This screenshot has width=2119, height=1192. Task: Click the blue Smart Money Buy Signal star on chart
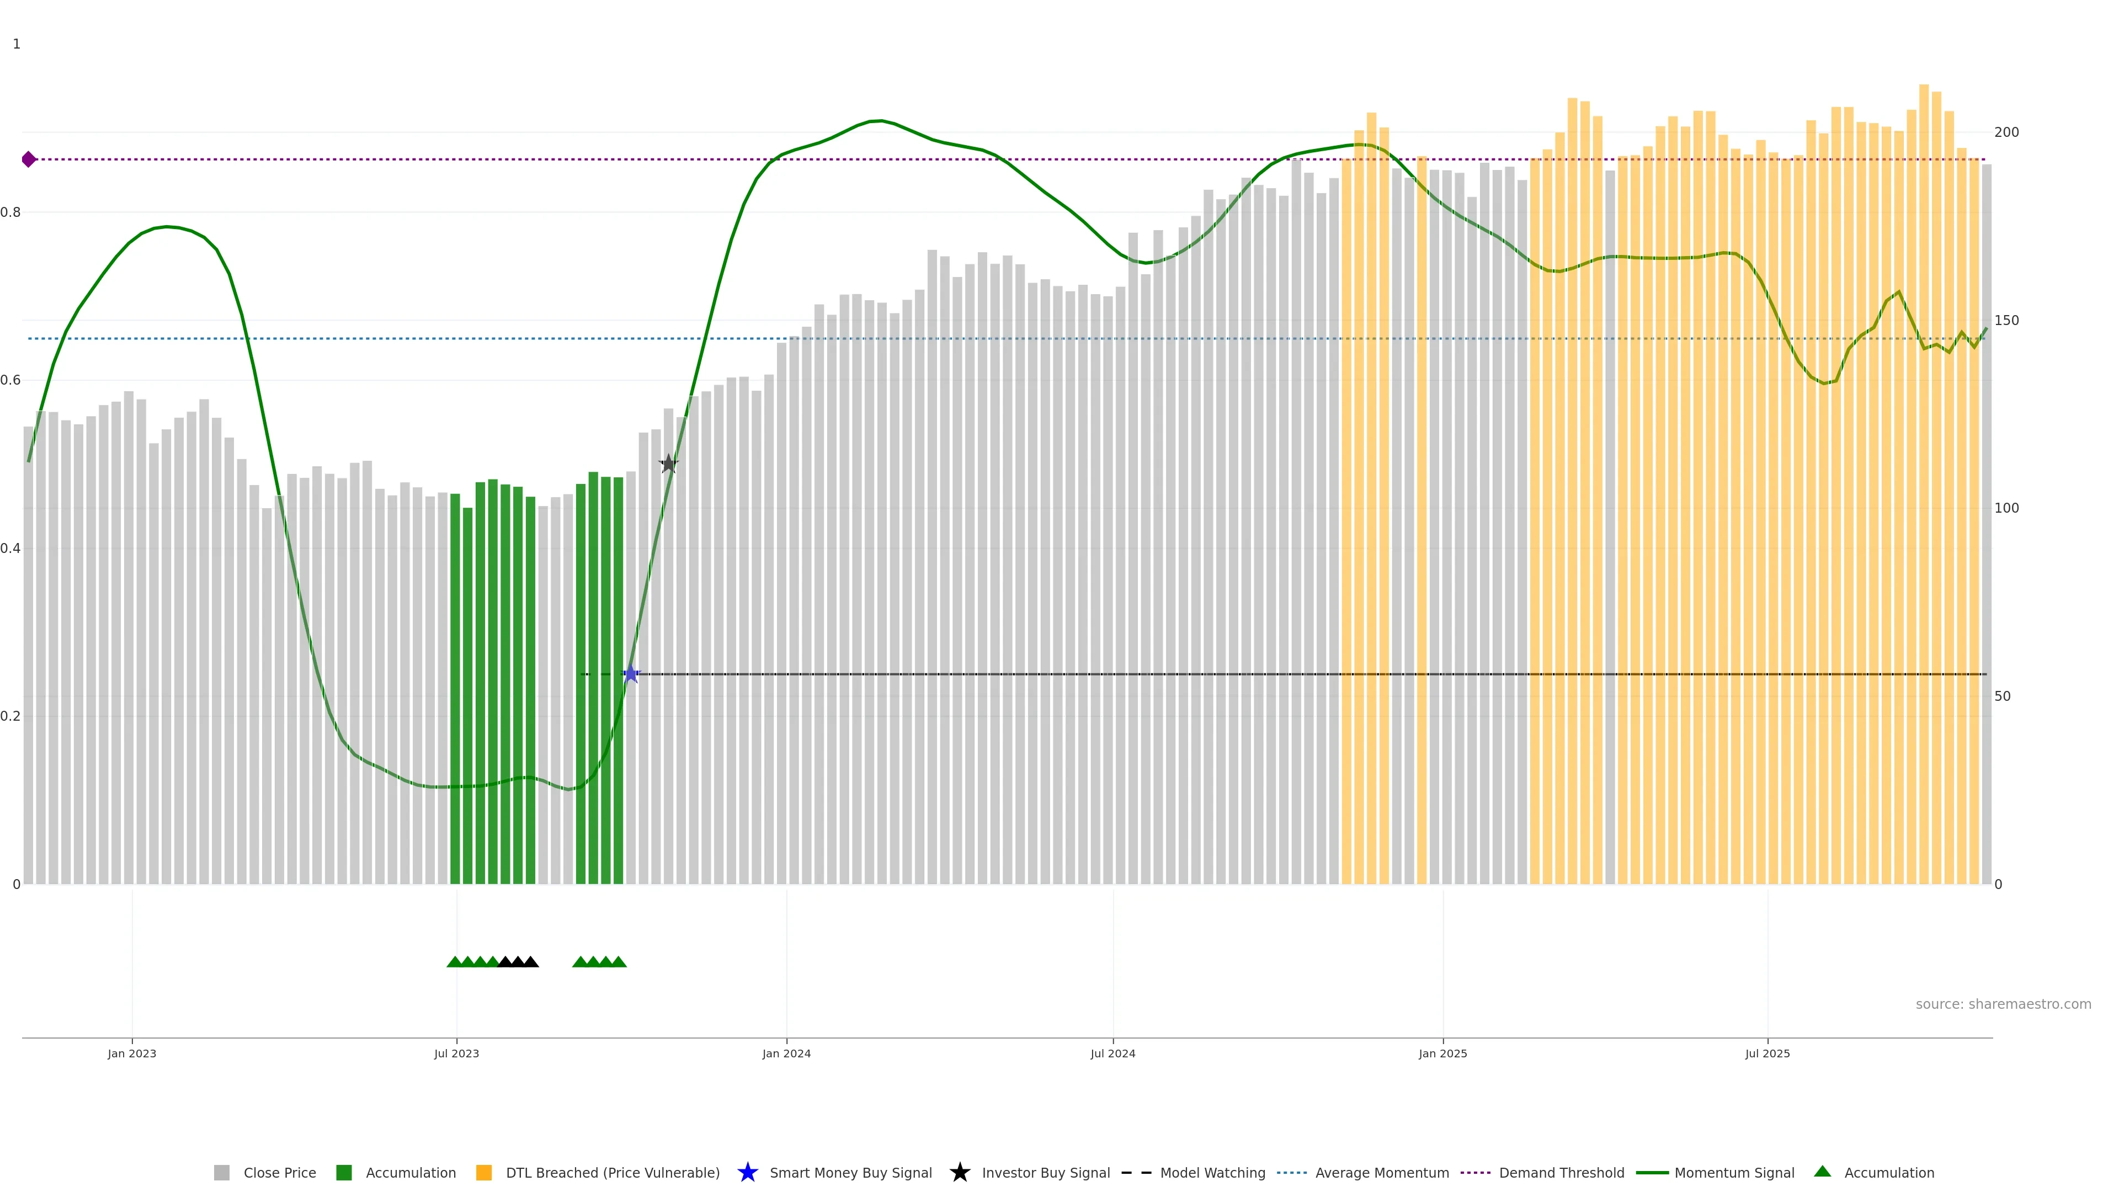coord(631,674)
